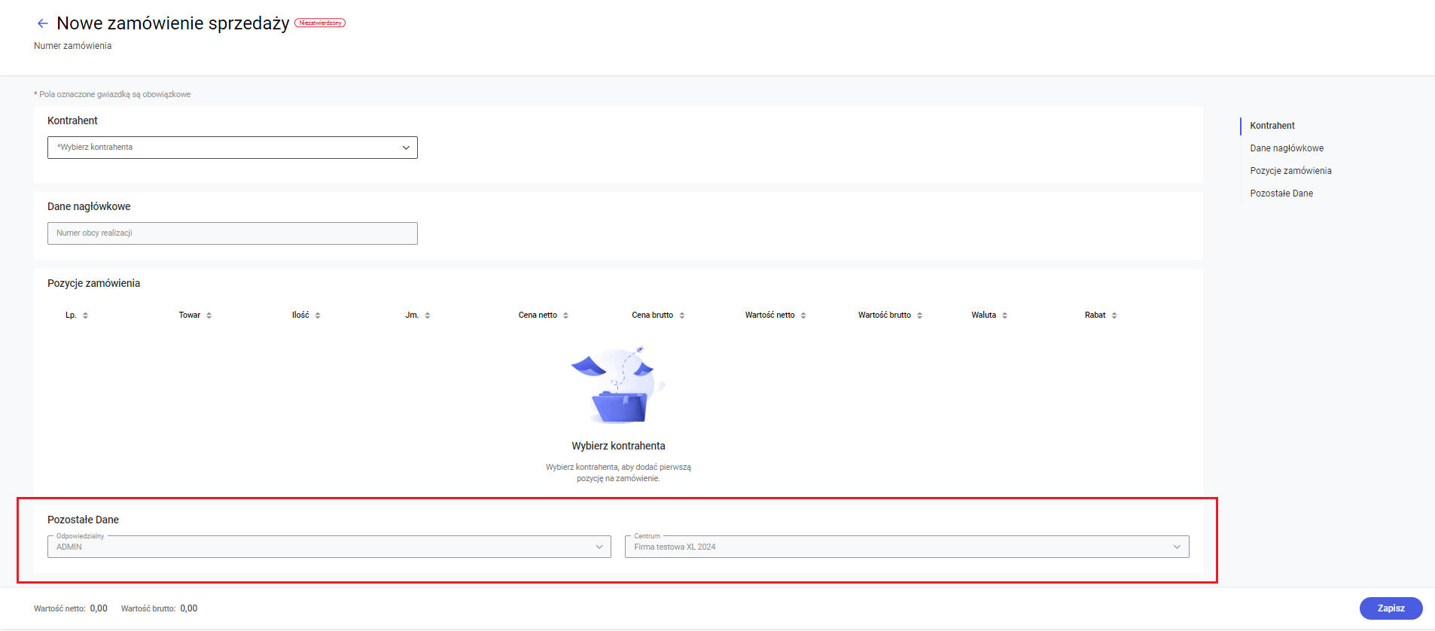This screenshot has width=1435, height=631.
Task: Expand the Centrum Firma testowa dropdown
Action: click(x=906, y=547)
